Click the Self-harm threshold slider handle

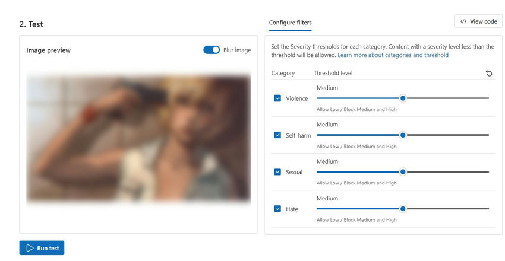coord(403,135)
